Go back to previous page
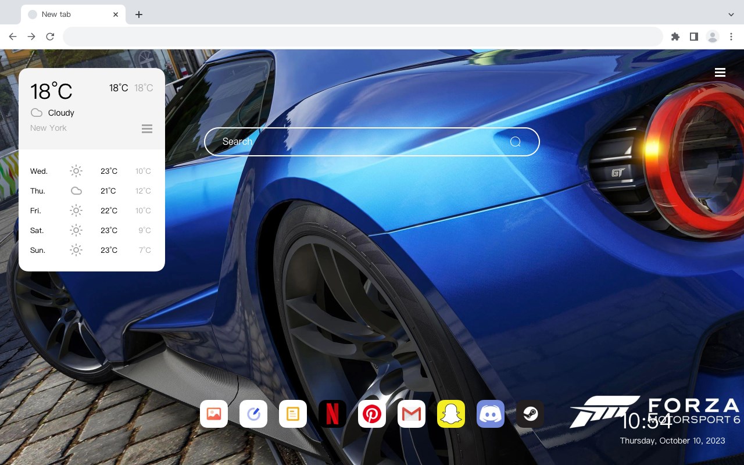This screenshot has width=744, height=465. point(13,37)
